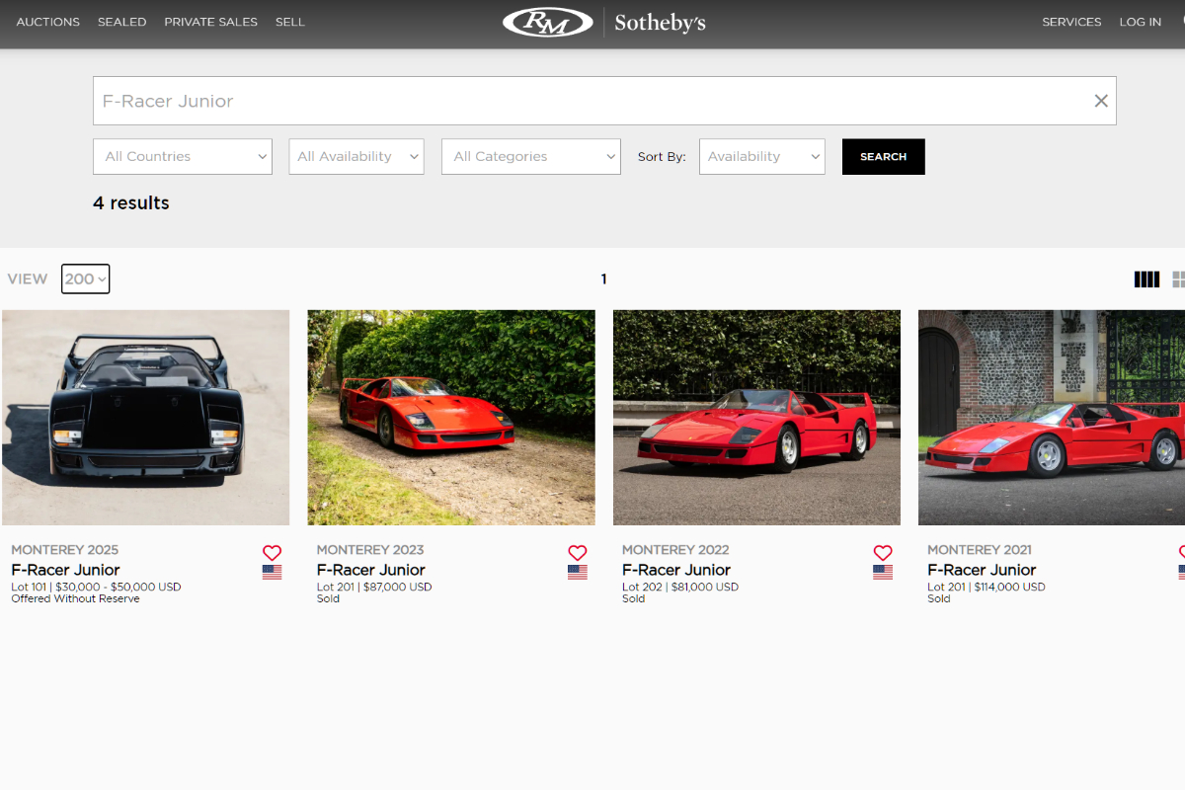Switch to large tile grid view icon
This screenshot has width=1185, height=790.
pos(1178,279)
